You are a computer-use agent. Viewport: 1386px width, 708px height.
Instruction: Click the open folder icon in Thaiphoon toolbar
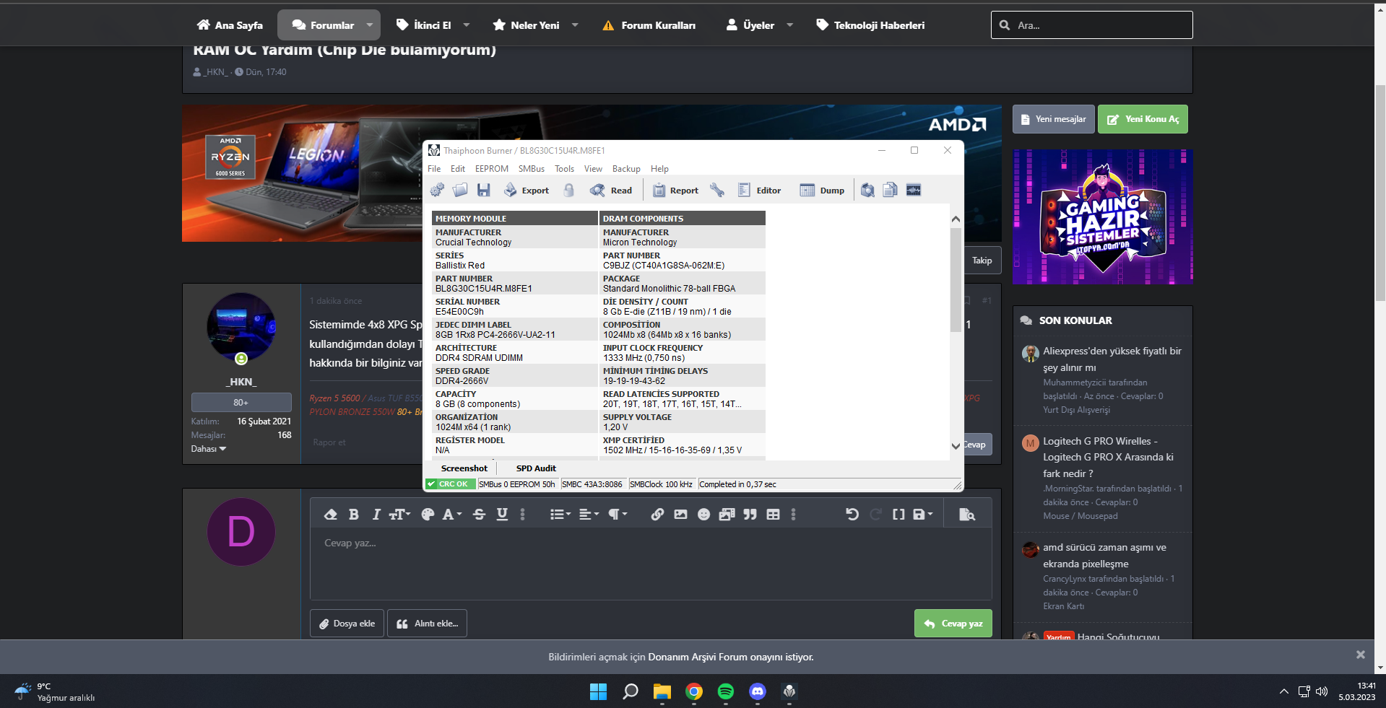[460, 190]
